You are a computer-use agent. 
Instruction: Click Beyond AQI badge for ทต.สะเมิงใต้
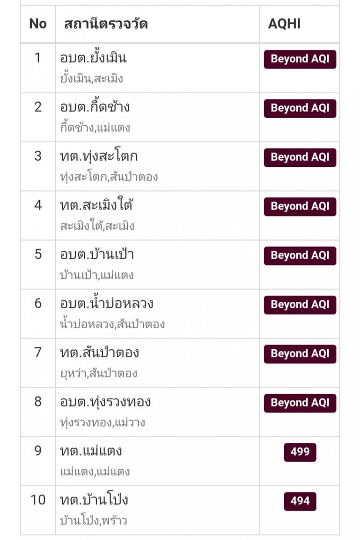click(300, 207)
